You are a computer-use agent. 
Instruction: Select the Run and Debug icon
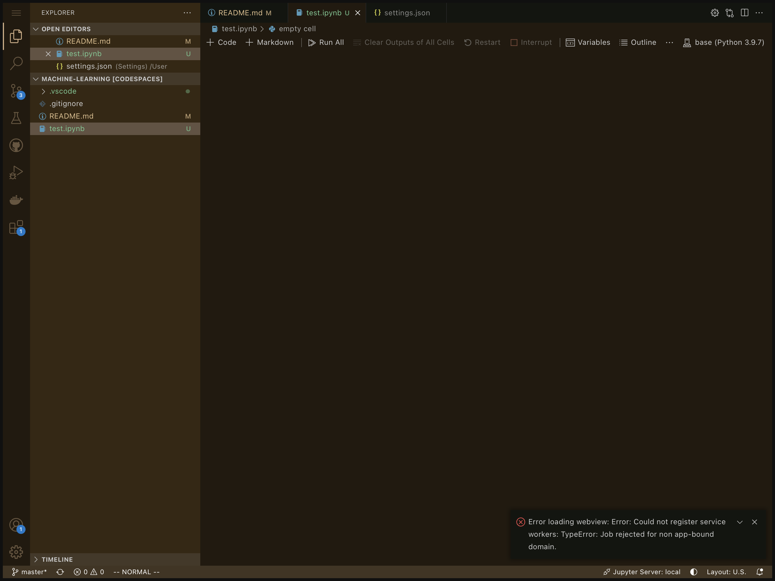click(x=16, y=172)
